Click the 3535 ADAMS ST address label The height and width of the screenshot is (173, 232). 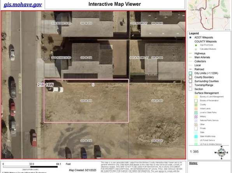click(x=139, y=23)
